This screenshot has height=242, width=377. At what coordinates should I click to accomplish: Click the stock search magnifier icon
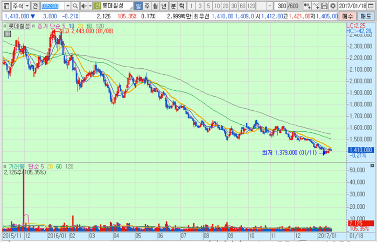(x=75, y=5)
